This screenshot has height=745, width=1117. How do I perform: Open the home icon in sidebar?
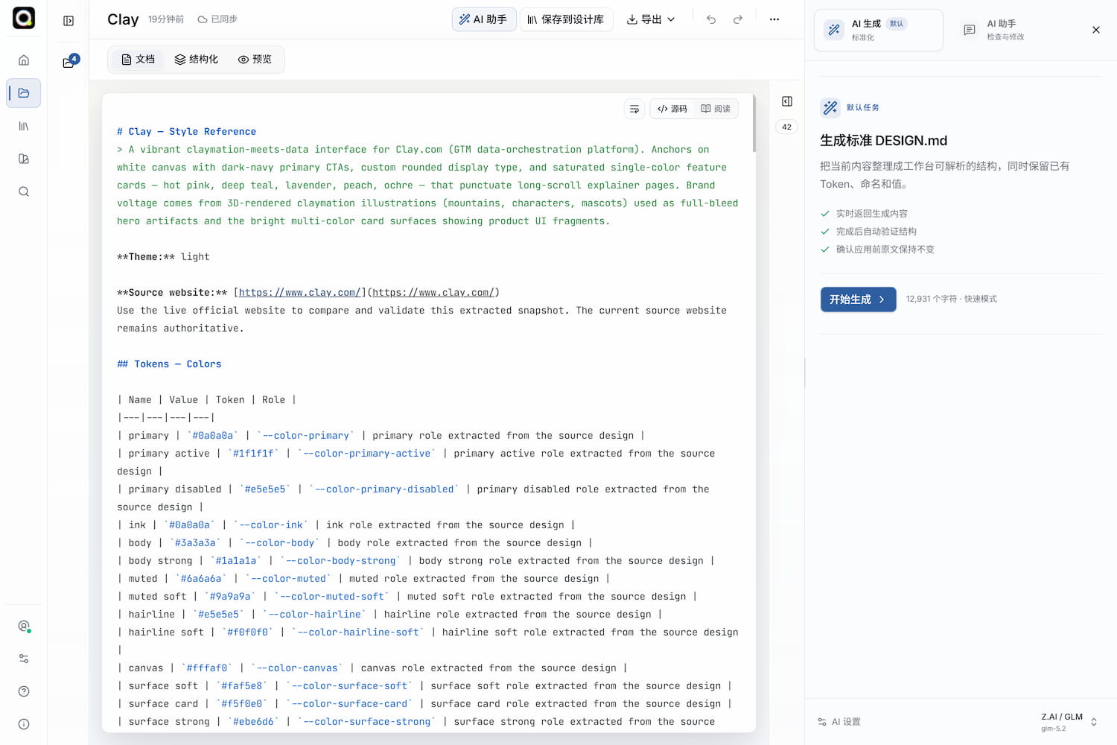click(x=24, y=60)
